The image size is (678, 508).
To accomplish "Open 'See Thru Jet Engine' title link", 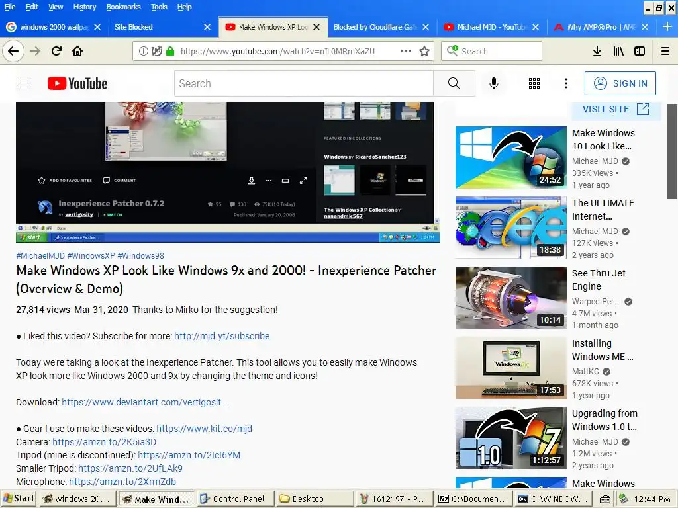I will 599,280.
